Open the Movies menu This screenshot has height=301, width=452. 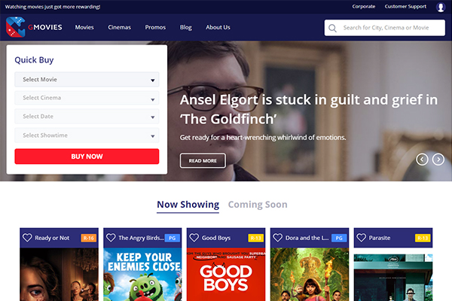[x=84, y=27]
